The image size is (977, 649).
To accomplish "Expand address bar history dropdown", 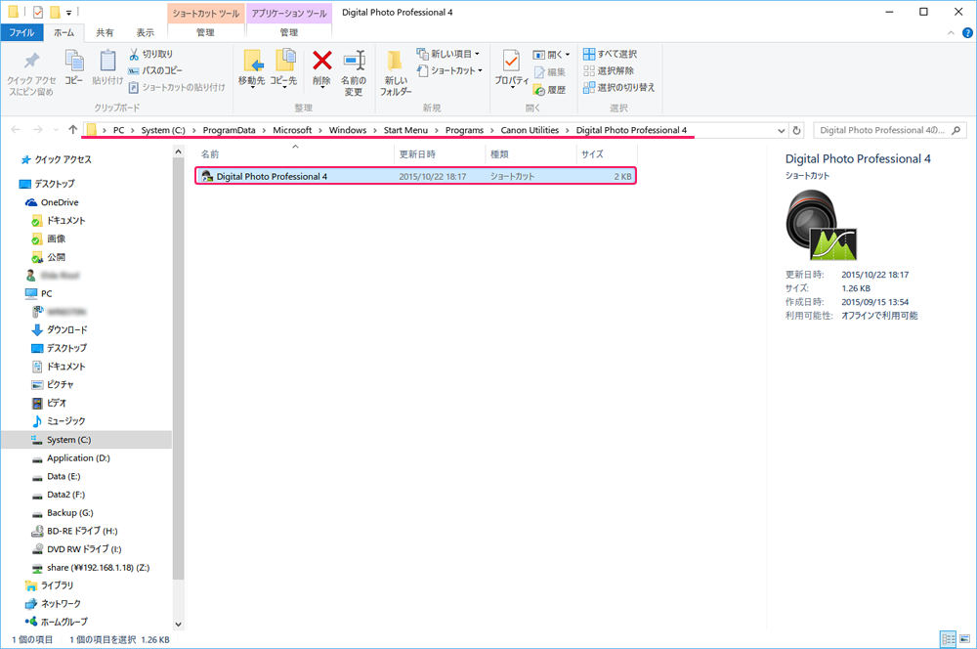I will point(782,130).
